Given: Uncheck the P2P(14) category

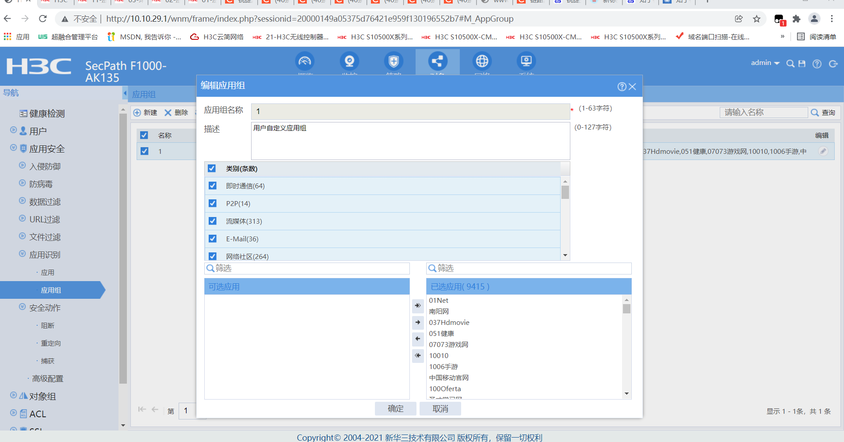Looking at the screenshot, I should (213, 203).
